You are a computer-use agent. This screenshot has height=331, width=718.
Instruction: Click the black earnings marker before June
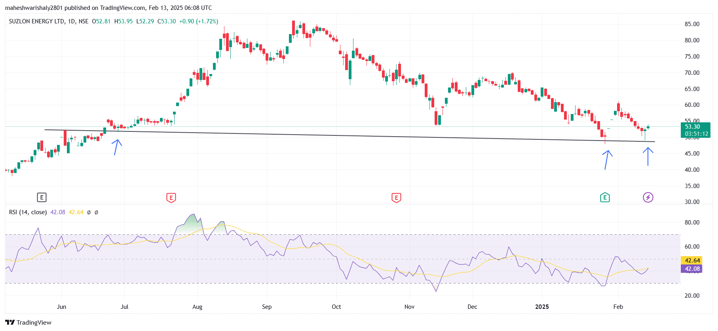[42, 197]
